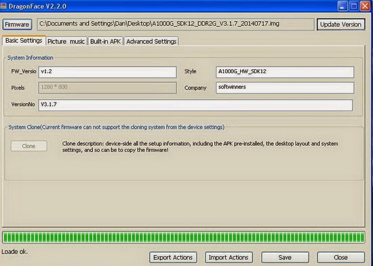
Task: Click the Firmware button
Action: pos(17,24)
